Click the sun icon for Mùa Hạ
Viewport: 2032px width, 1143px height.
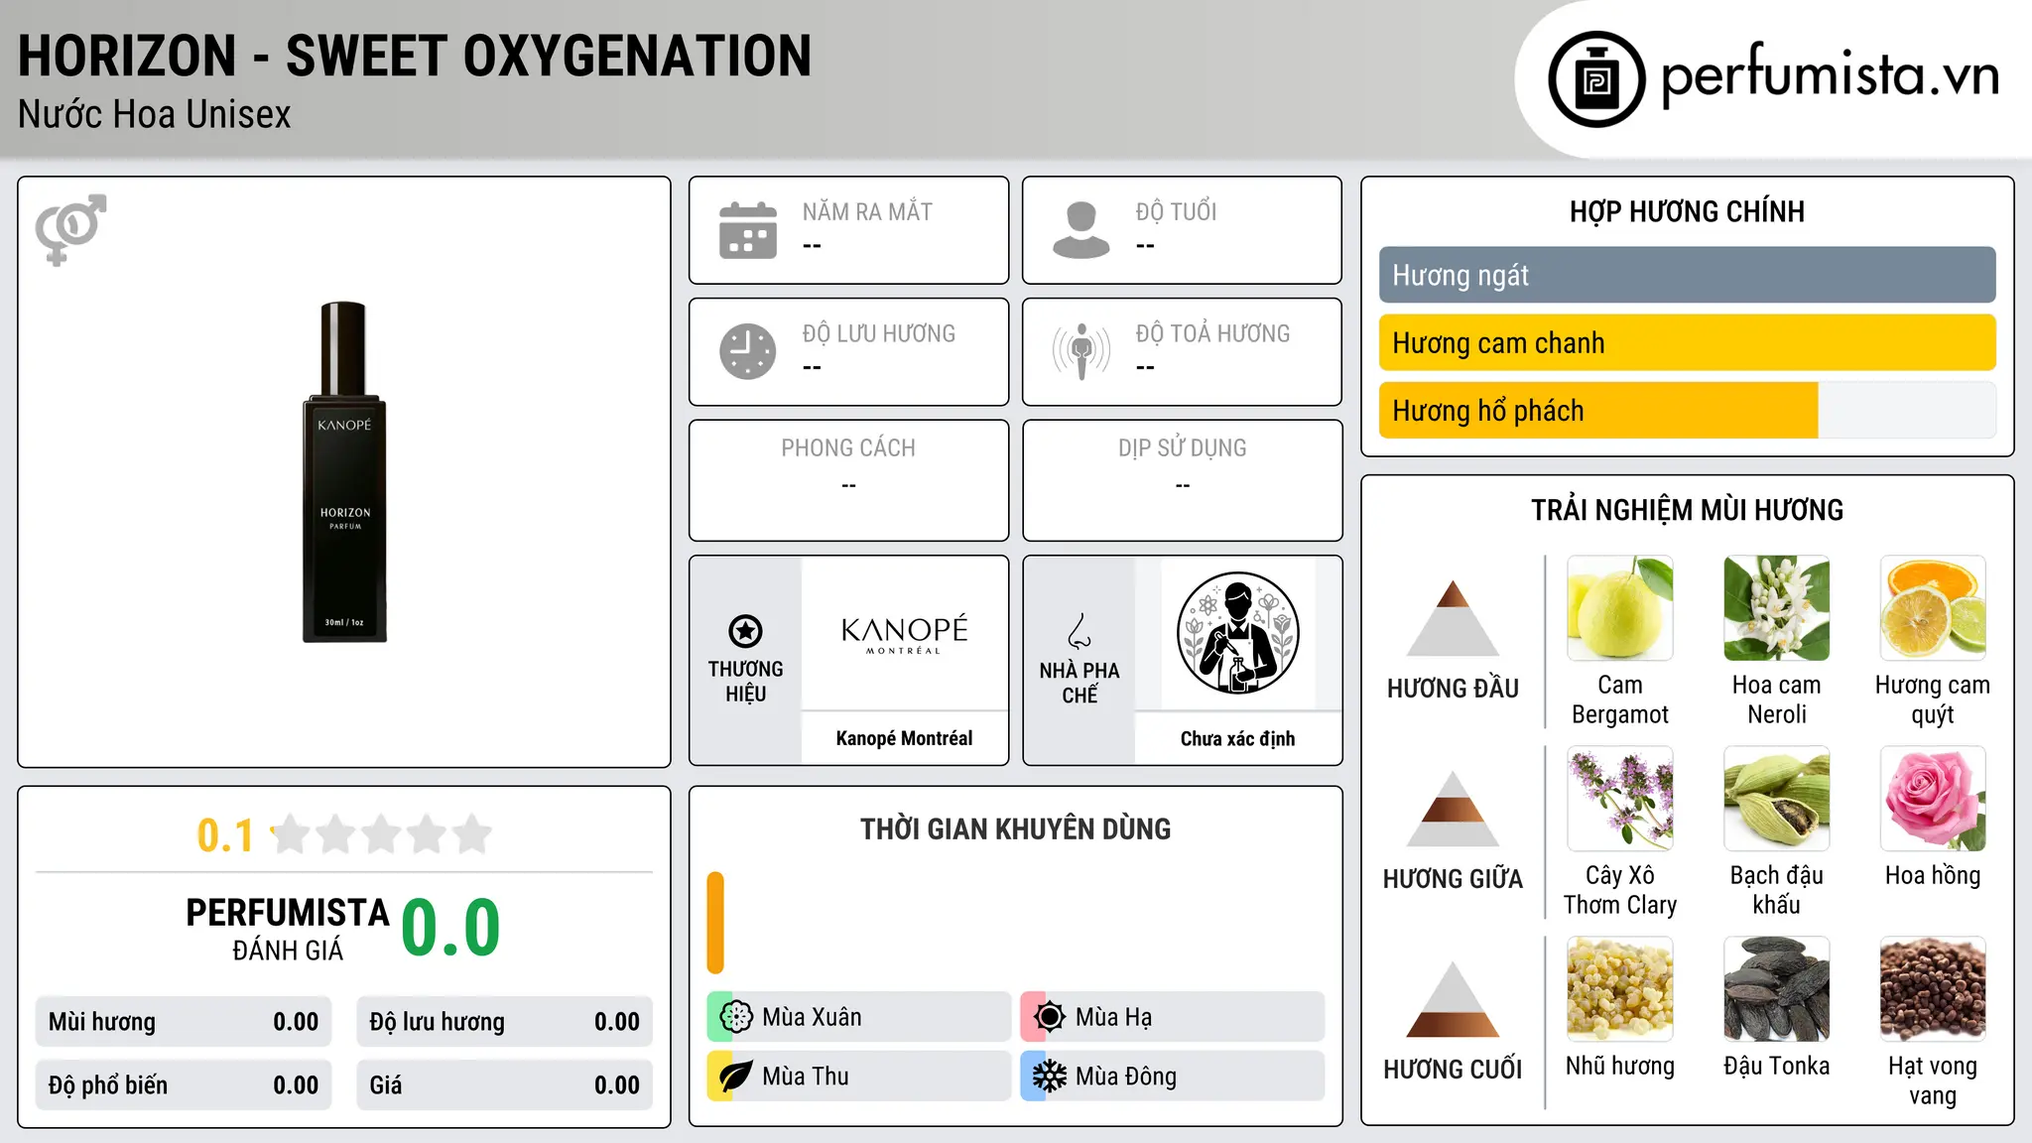point(1049,1017)
